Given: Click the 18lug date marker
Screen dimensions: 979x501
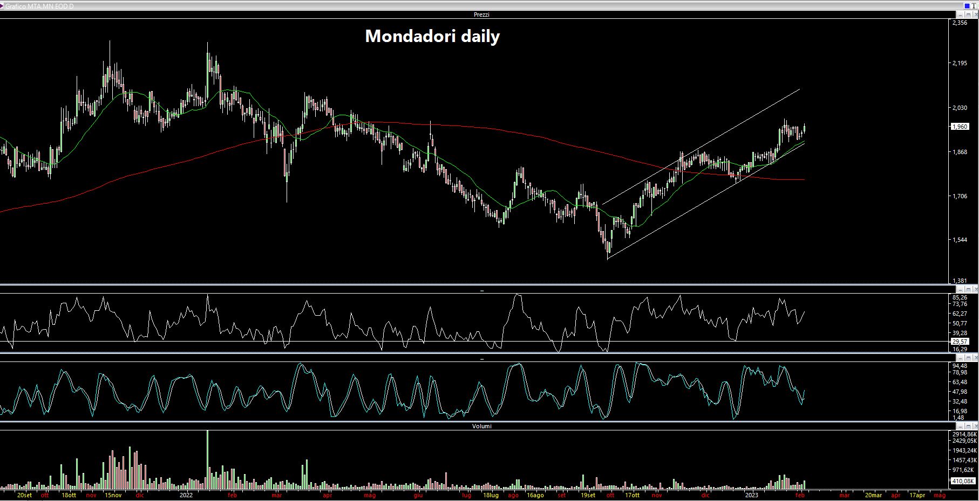Looking at the screenshot, I should point(491,495).
